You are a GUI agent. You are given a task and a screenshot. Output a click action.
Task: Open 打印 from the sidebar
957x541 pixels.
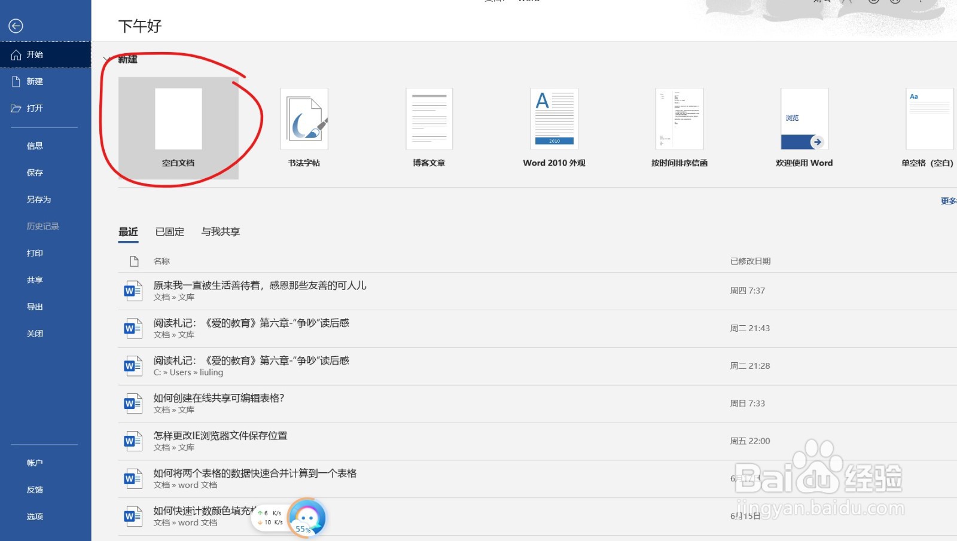34,253
